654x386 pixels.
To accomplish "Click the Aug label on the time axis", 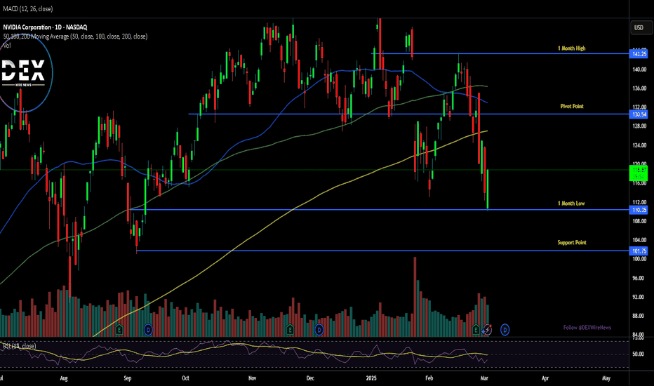I will (64, 378).
